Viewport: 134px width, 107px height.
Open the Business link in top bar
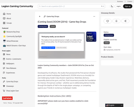pyautogui.click(x=120, y=1)
